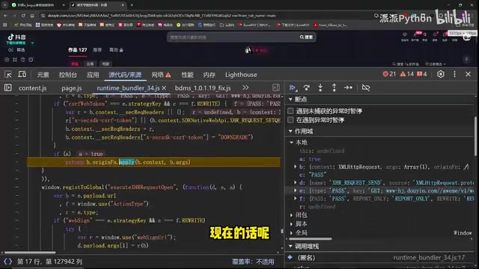
Task: Open a new browser tab
Action: 132,5
